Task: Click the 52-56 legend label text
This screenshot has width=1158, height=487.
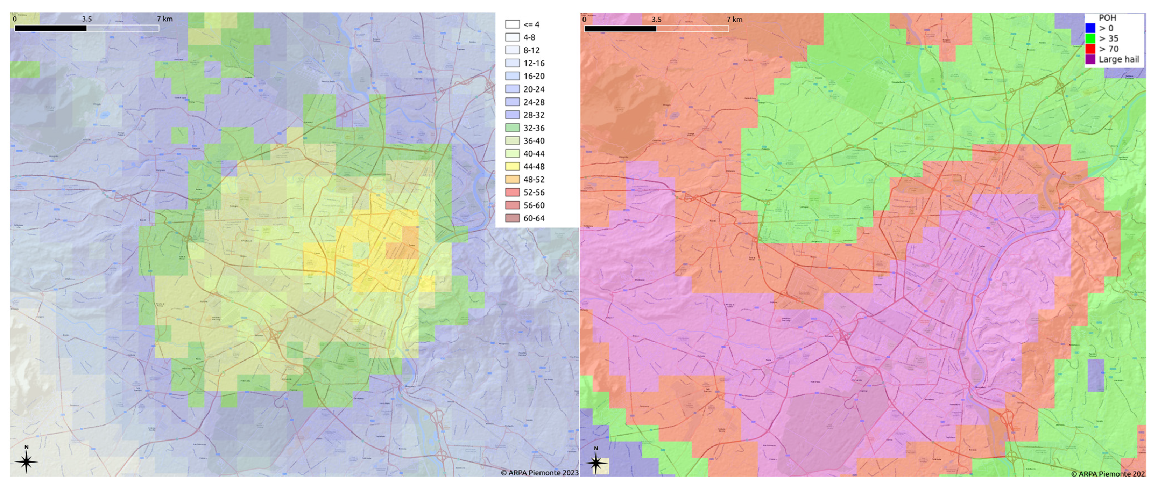Action: pos(534,192)
